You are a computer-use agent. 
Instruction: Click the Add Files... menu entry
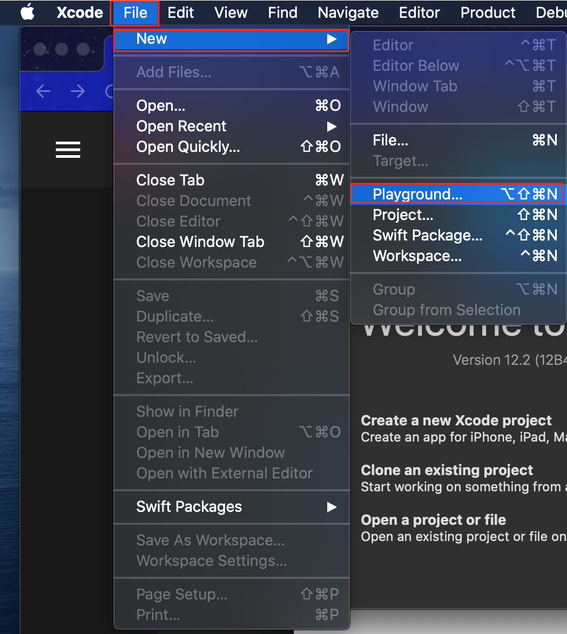tap(232, 72)
